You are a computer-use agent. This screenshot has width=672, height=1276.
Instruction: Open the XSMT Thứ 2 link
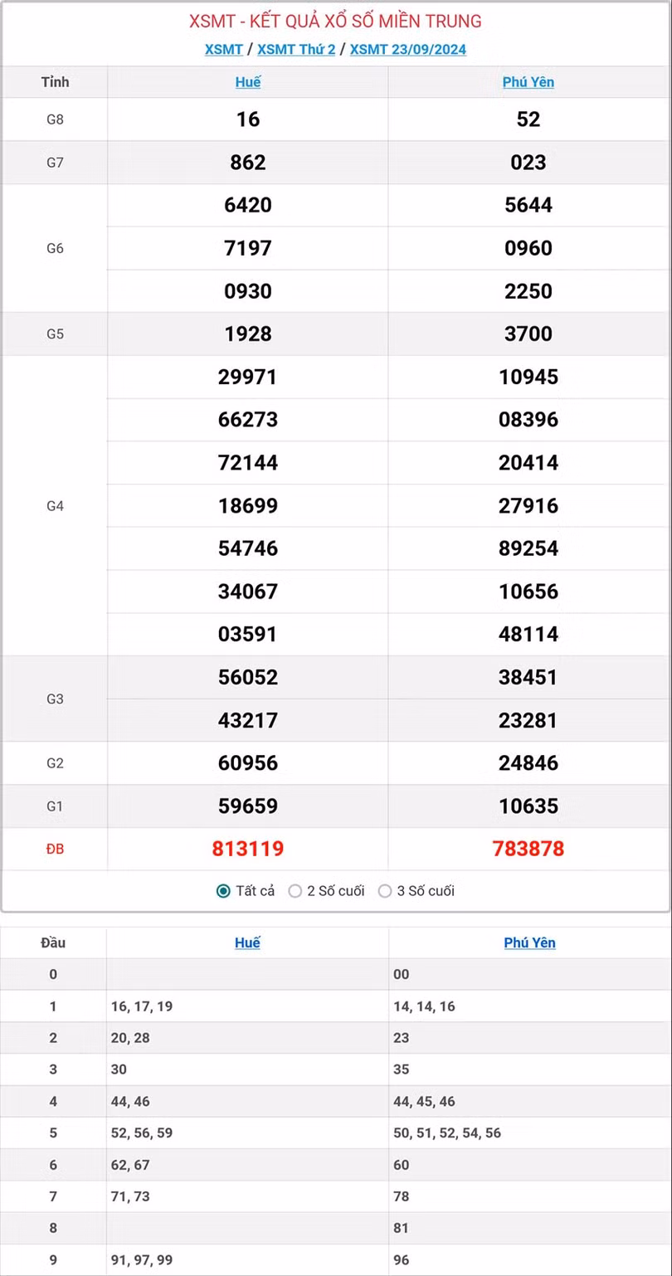click(x=296, y=50)
